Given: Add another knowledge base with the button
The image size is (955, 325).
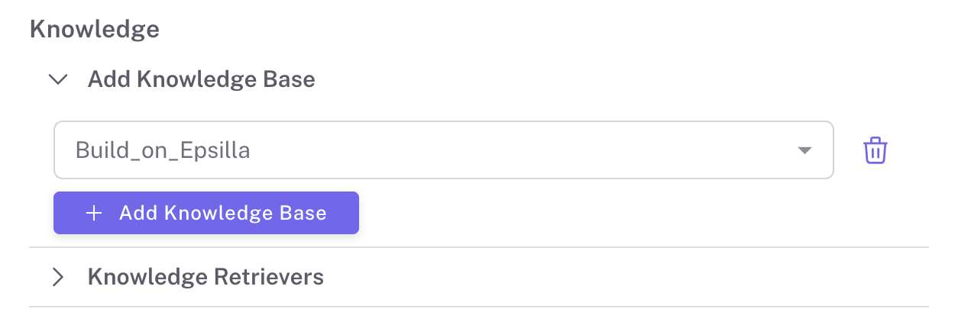Looking at the screenshot, I should coord(206,213).
